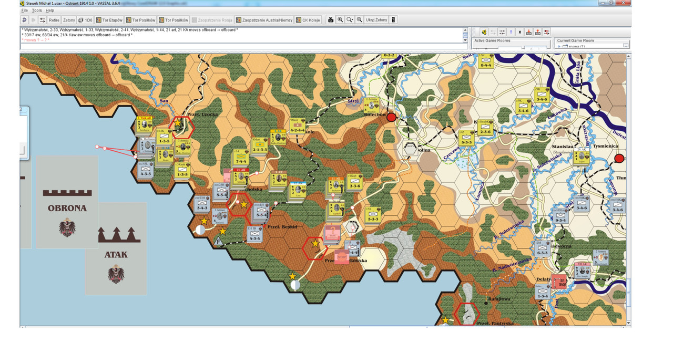
Task: Click the Zaopatrzenie Rosja toolbar button
Action: (x=212, y=20)
